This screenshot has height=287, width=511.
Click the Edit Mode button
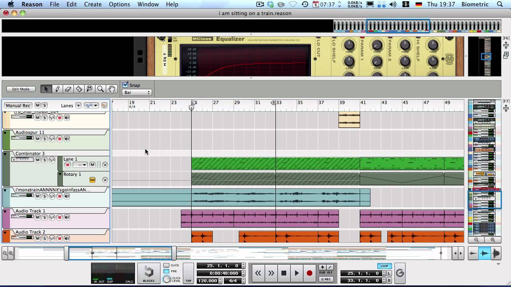[x=21, y=89]
